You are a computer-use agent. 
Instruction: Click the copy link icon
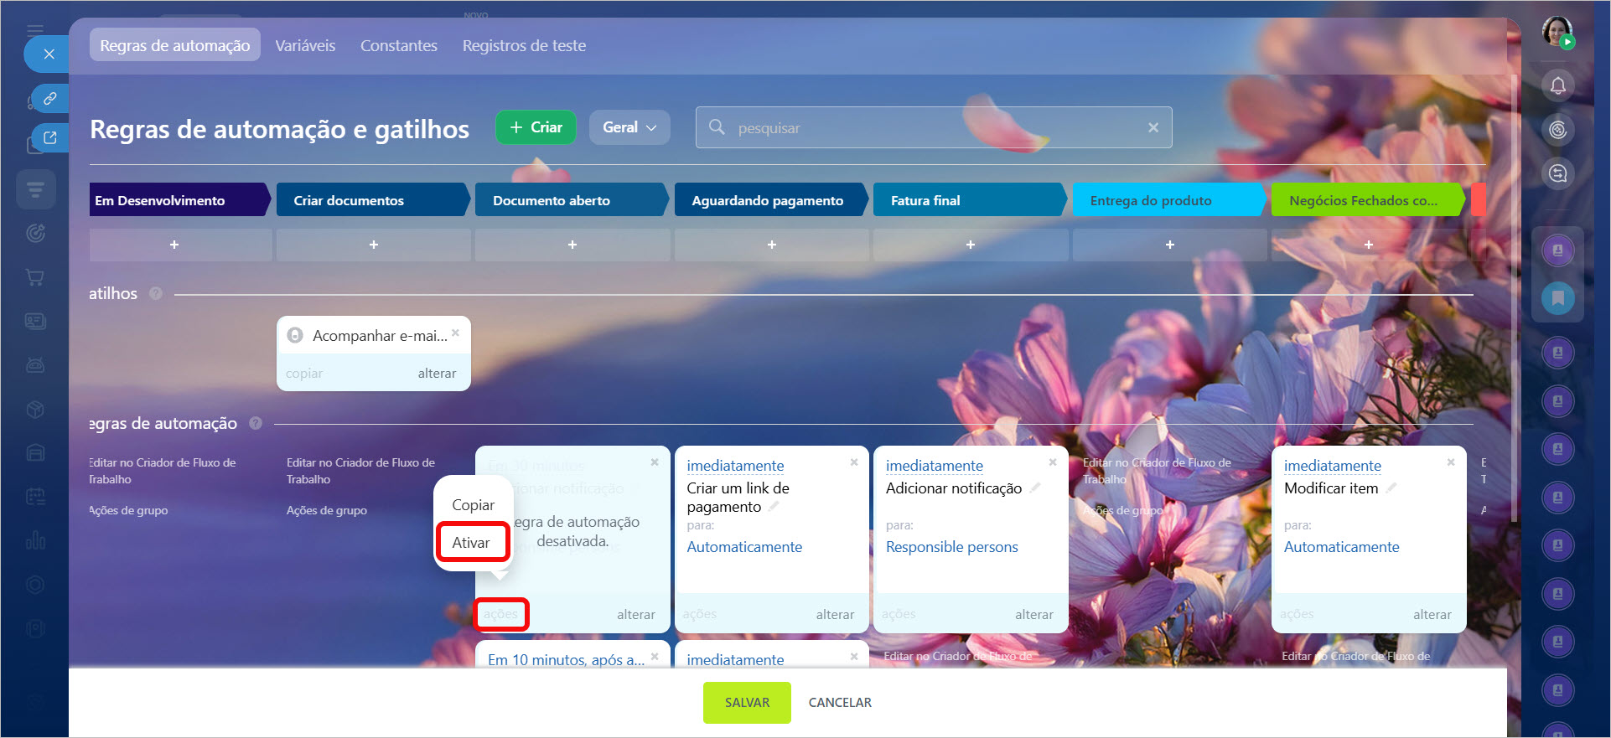(x=50, y=99)
